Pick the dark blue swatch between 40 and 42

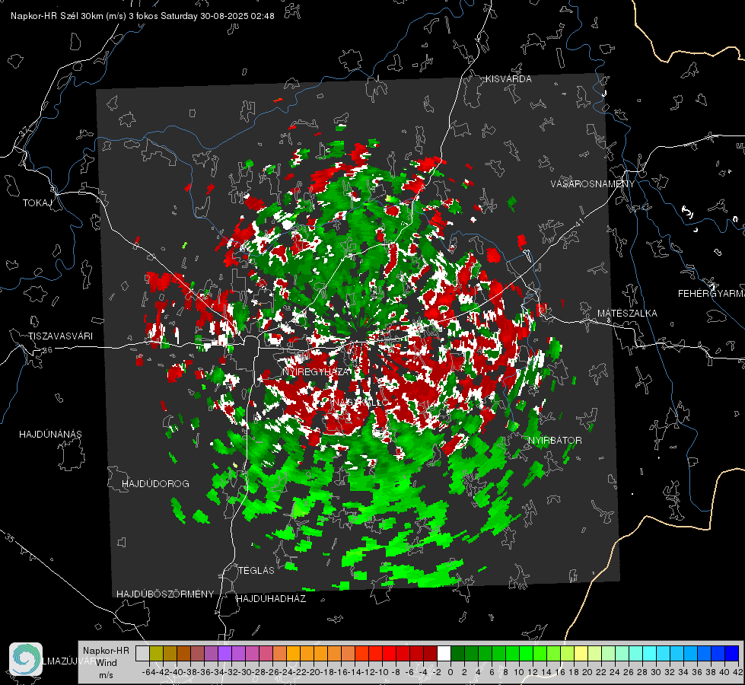pos(732,653)
